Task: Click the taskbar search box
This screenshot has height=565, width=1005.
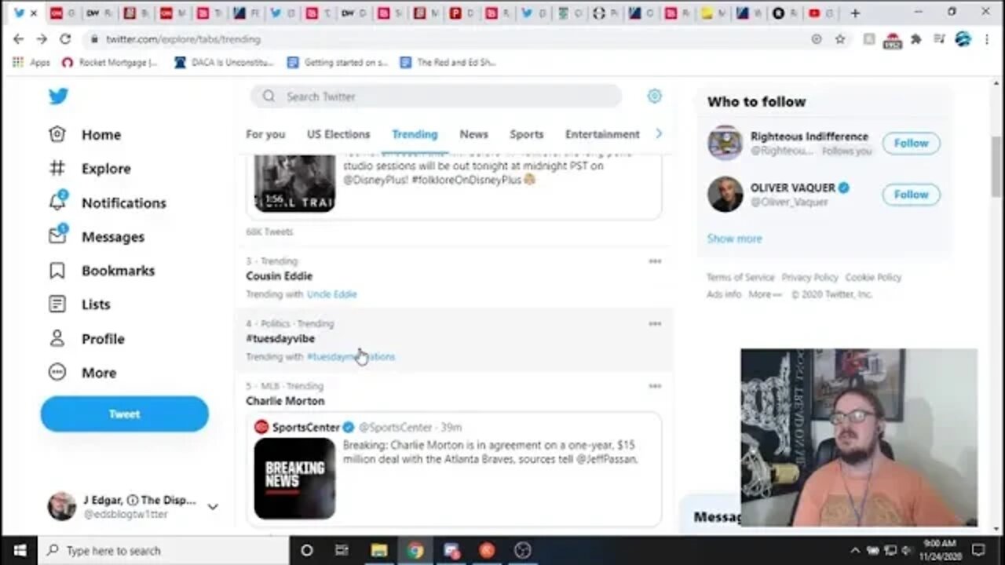Action: point(164,551)
